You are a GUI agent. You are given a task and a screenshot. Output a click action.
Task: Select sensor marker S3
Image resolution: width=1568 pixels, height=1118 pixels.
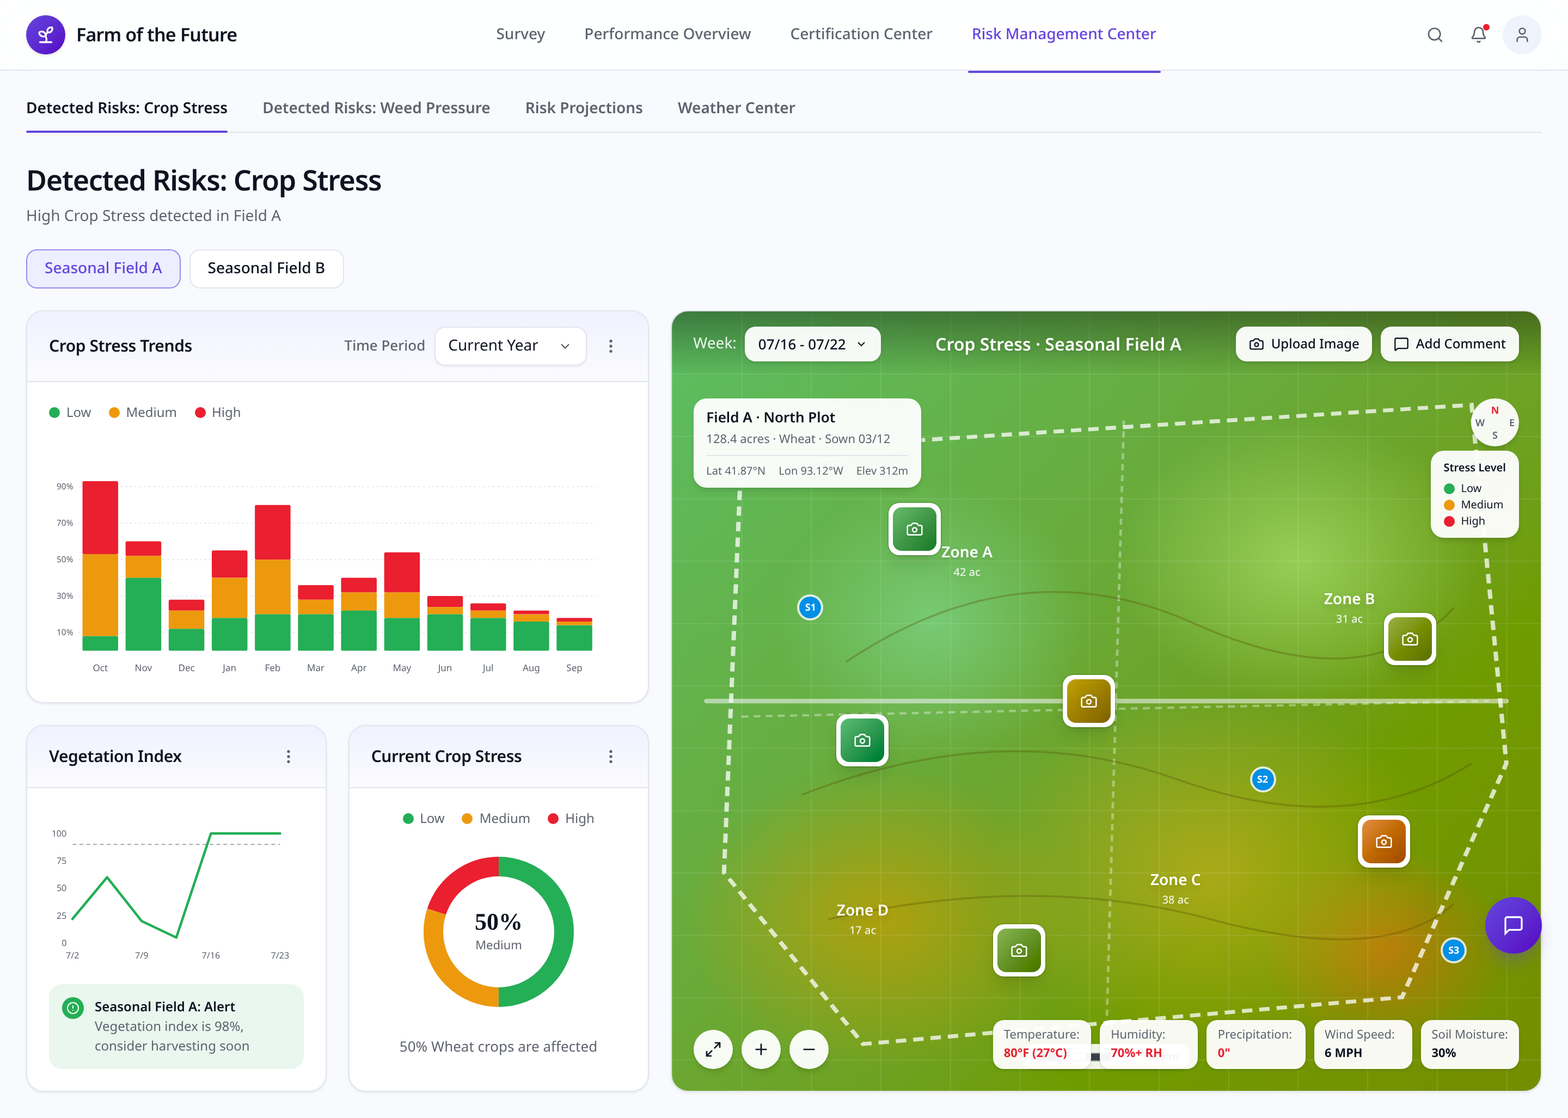1453,950
